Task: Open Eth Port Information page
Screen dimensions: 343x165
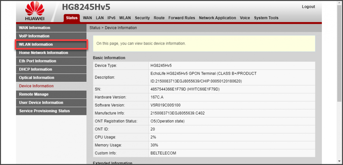Action: pos(38,61)
